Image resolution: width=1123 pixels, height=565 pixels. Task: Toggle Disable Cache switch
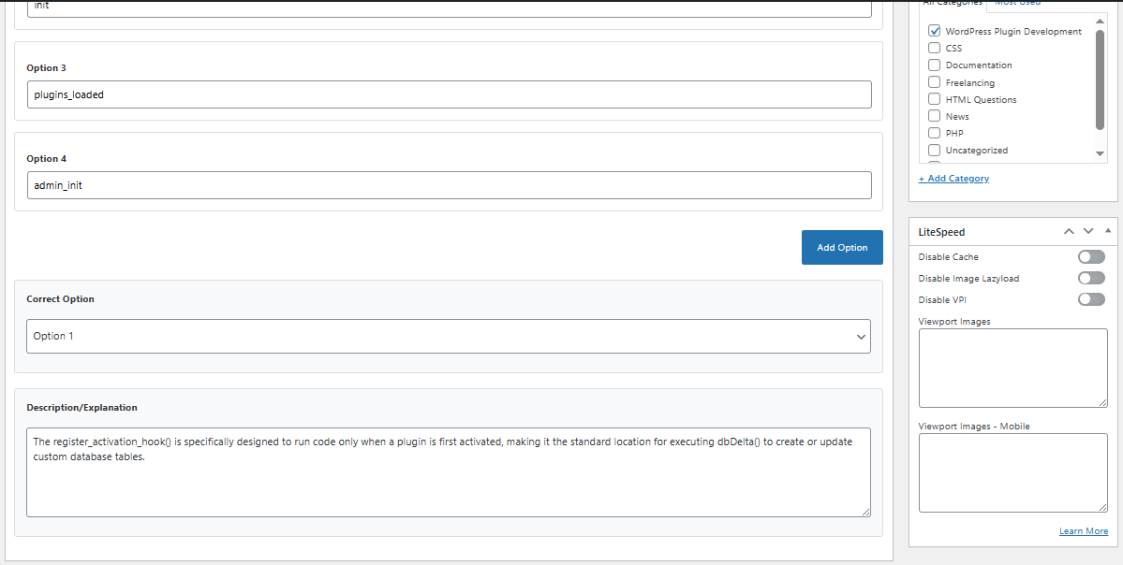coord(1091,257)
